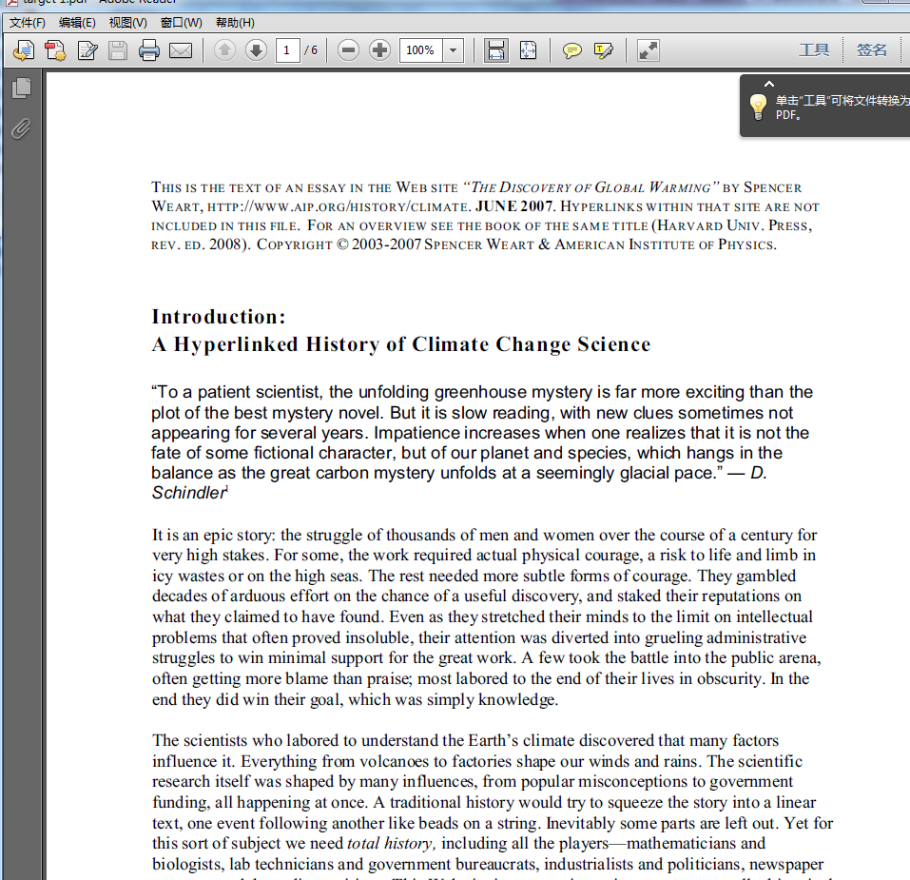910x880 pixels.
Task: Open the 视图(V) menu
Action: pyautogui.click(x=127, y=23)
